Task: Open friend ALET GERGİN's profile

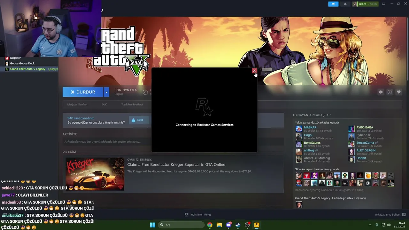Action: click(366, 150)
